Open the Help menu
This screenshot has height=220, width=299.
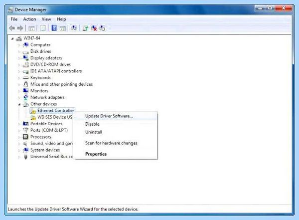[61, 19]
